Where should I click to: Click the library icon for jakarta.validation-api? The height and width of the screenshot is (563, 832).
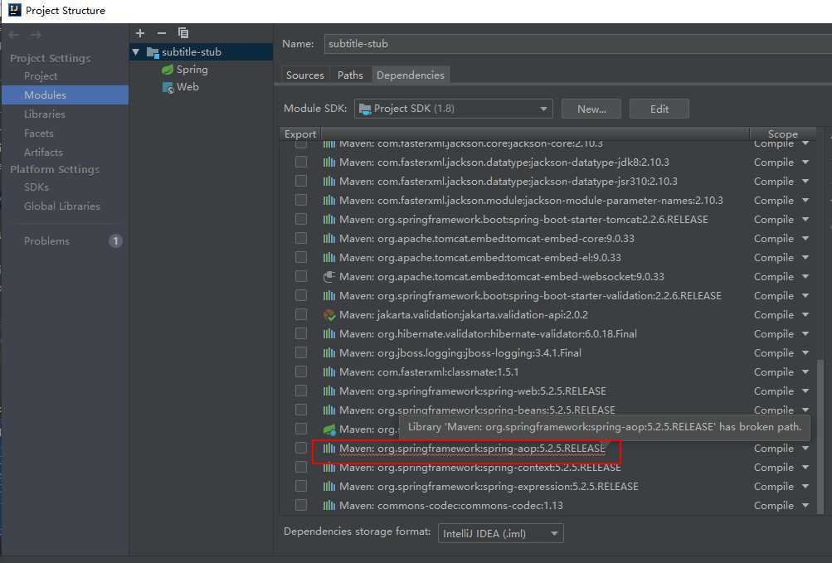pos(329,315)
